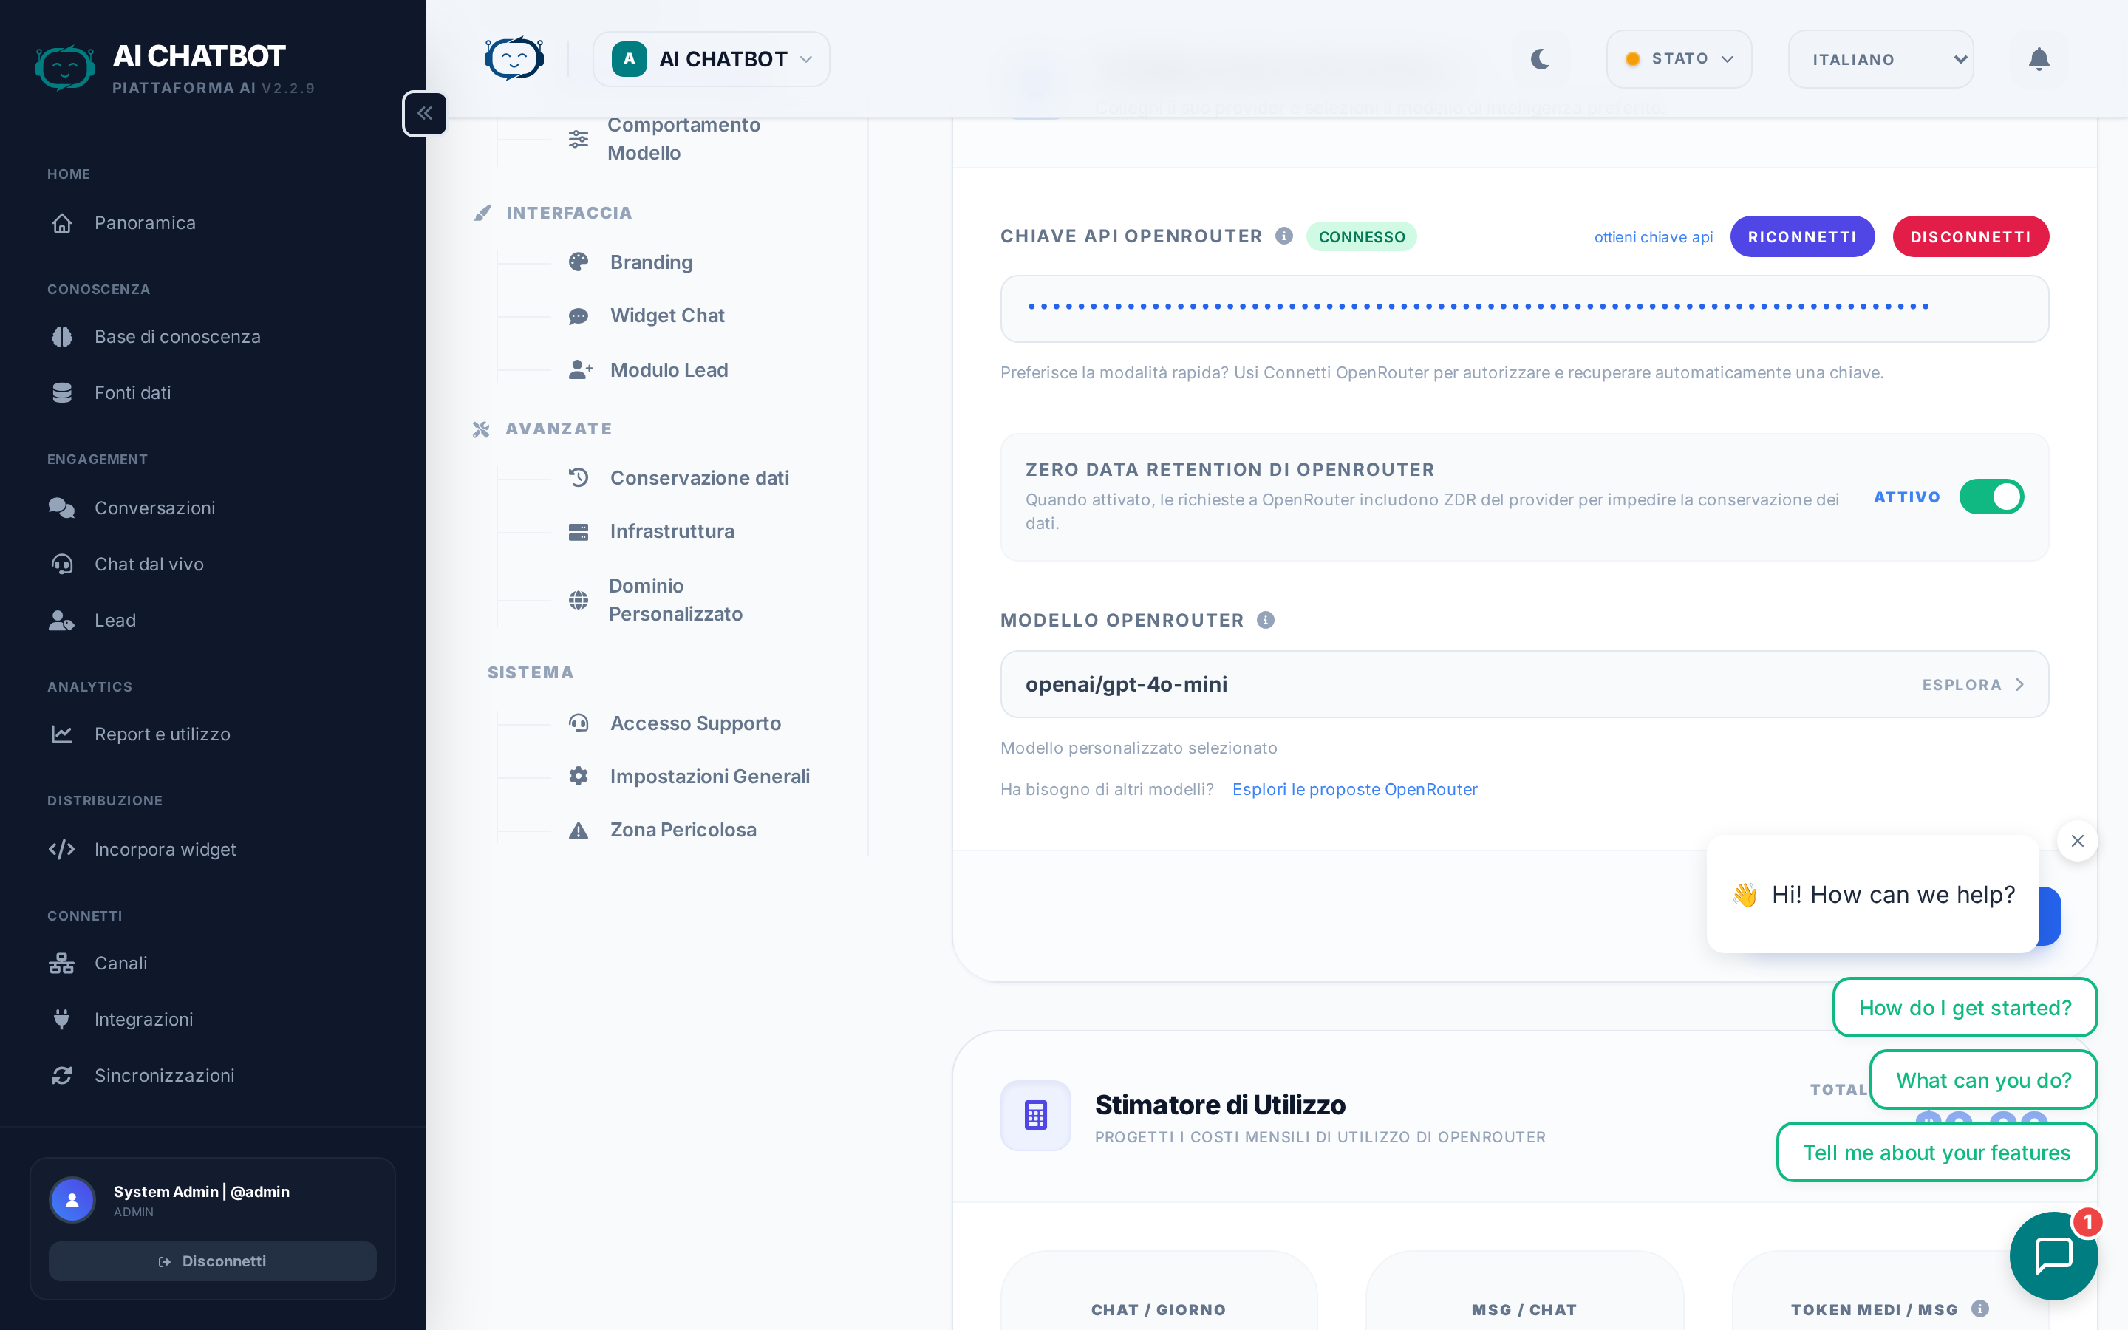Toggle dark mode moon icon
The width and height of the screenshot is (2128, 1330).
coord(1540,59)
